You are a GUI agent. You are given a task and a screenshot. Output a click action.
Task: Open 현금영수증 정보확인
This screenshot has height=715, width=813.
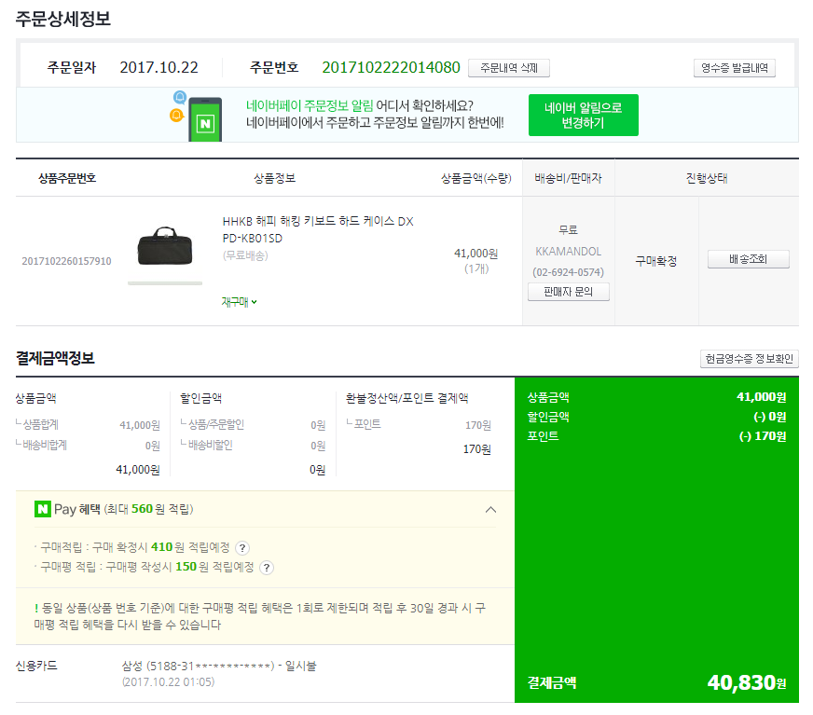pos(750,359)
